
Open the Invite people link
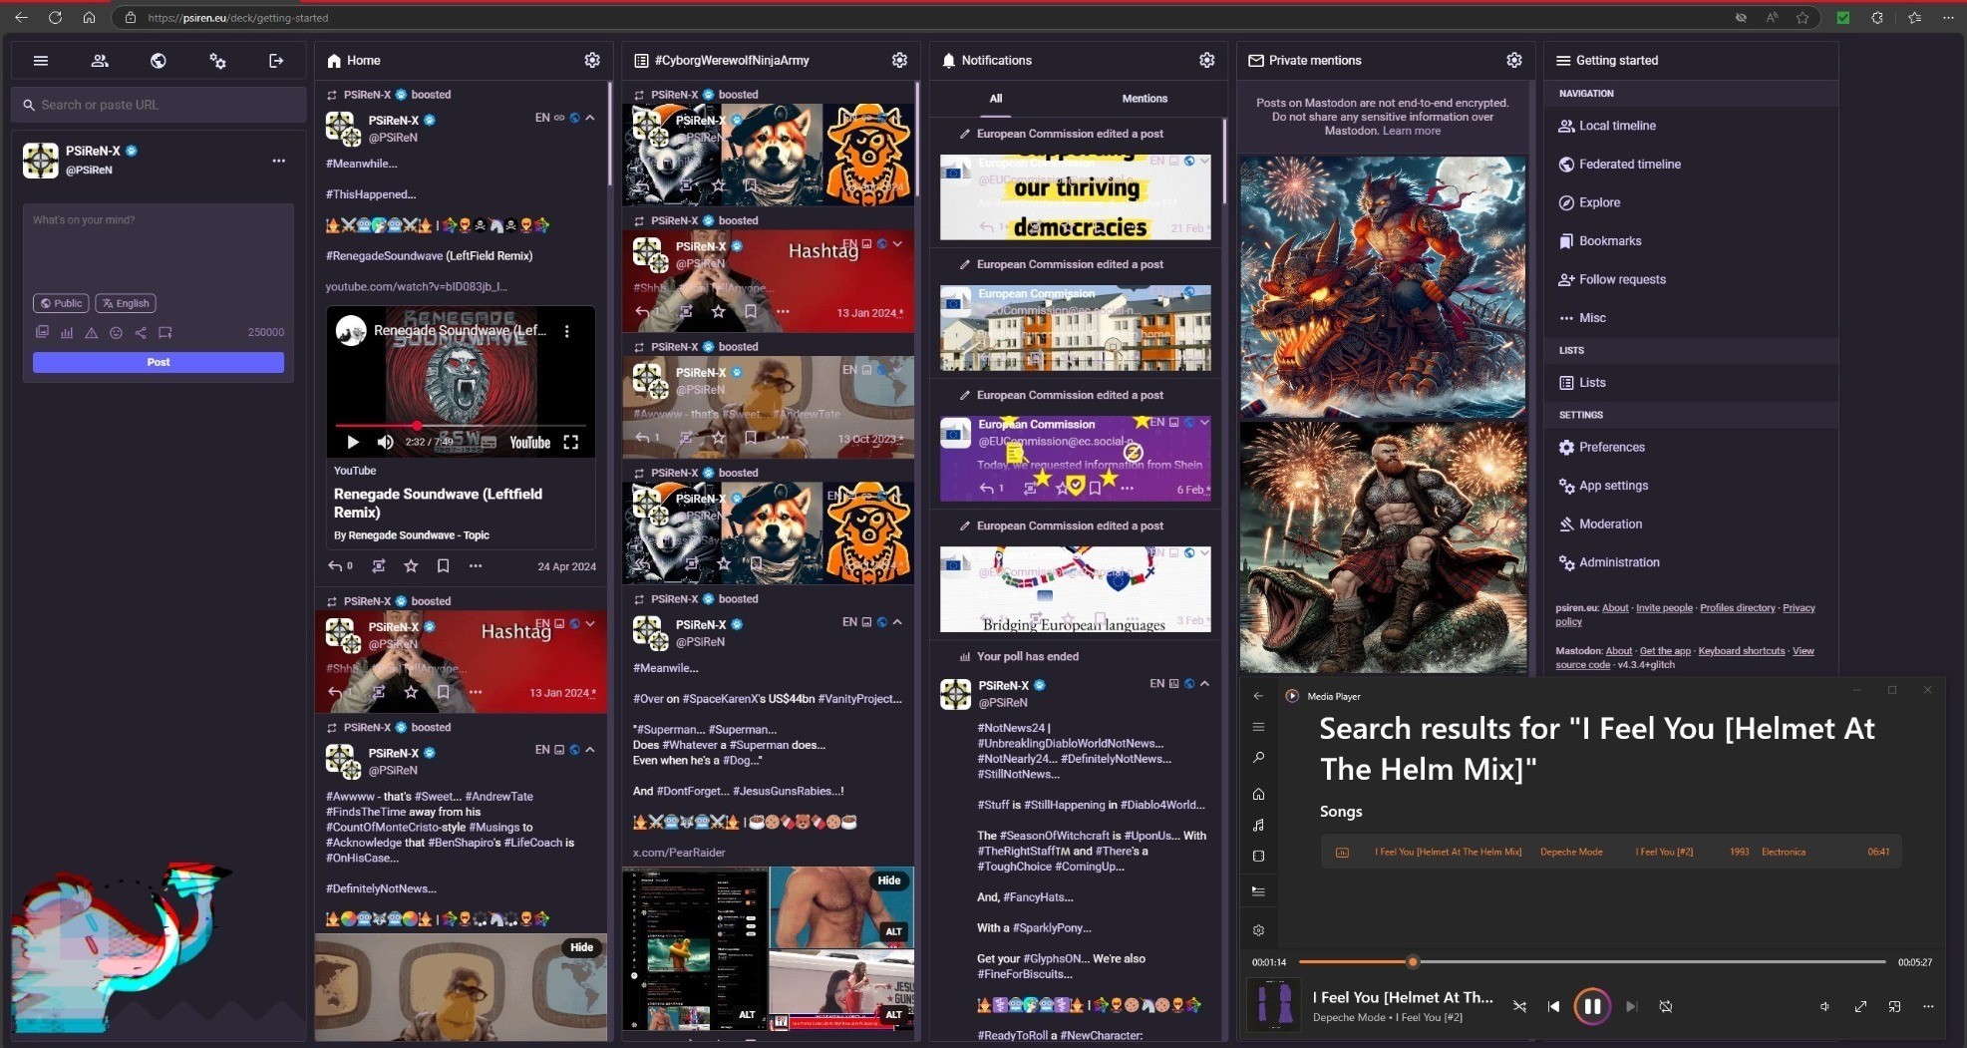(1664, 608)
